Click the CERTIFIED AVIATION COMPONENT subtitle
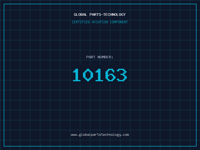This screenshot has width=200, height=150. (100, 22)
